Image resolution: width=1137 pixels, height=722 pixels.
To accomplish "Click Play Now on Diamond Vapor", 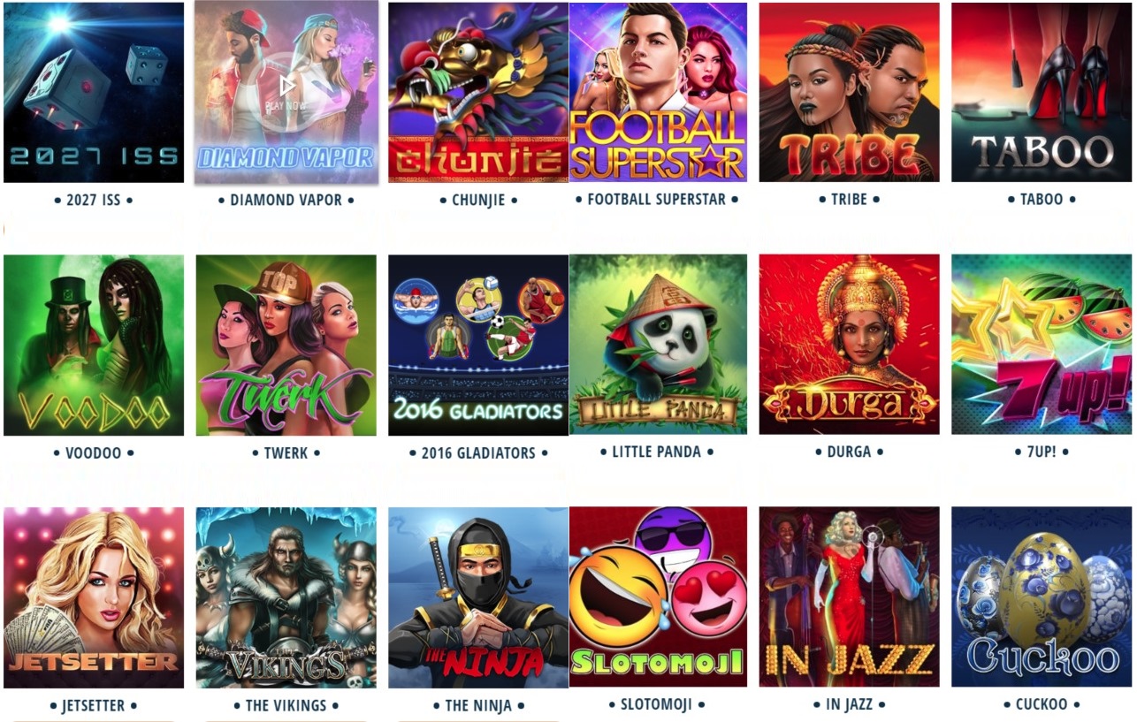I will click(286, 93).
